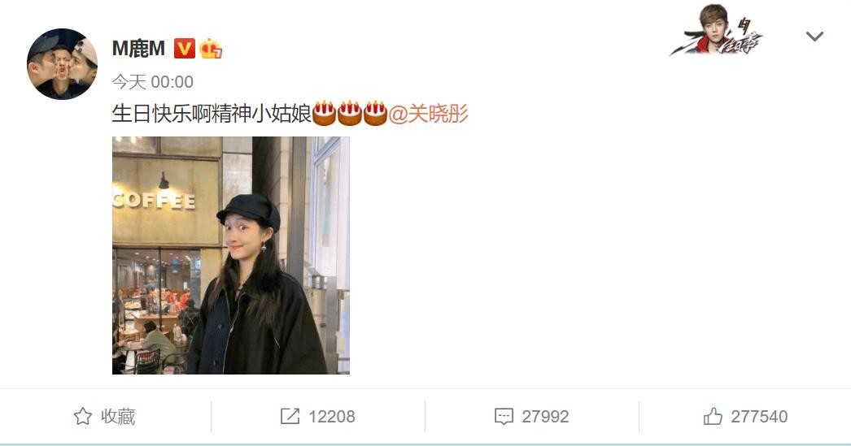Open the repost count 12208
851x446 pixels.
tap(332, 416)
